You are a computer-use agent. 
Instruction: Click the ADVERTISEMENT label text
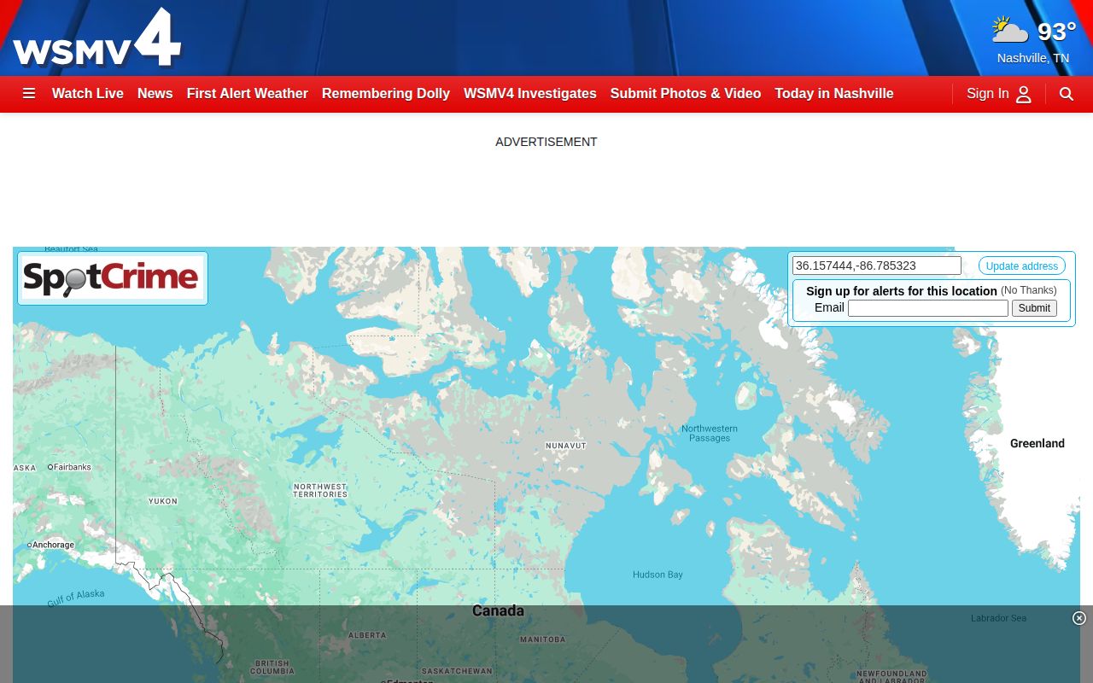click(546, 142)
